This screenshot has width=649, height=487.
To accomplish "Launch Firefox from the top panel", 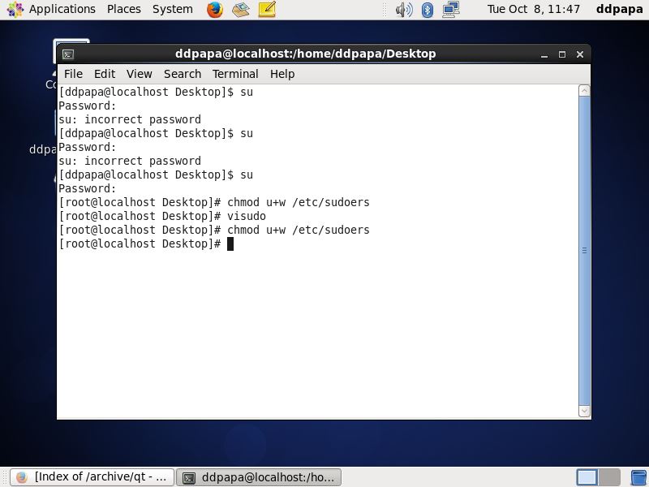I will click(x=215, y=10).
